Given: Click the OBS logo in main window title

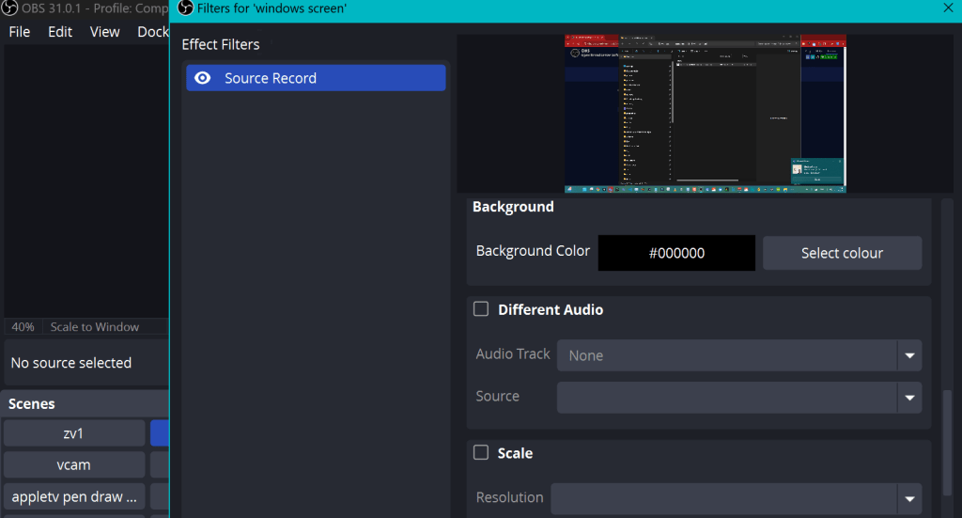Looking at the screenshot, I should [9, 8].
